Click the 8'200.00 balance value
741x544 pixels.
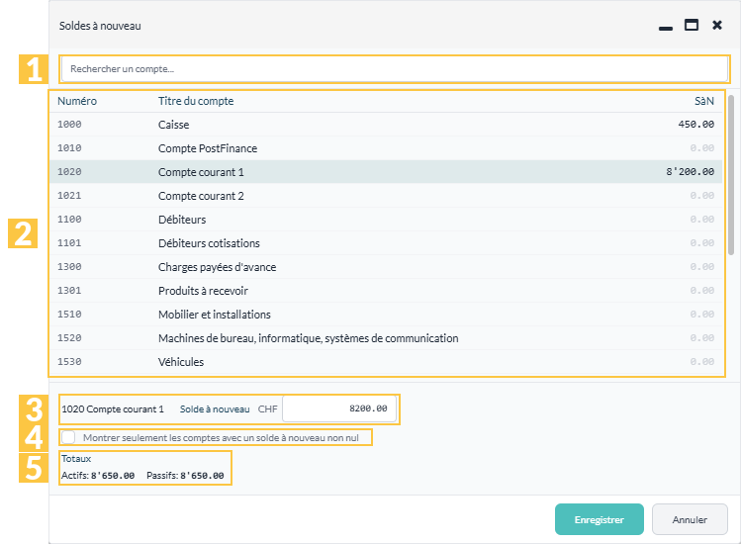[x=690, y=171]
